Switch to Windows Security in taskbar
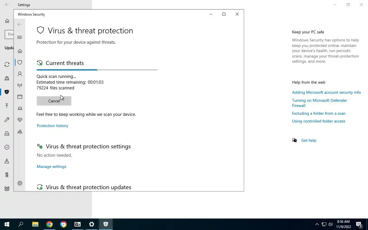The image size is (368, 230). (x=106, y=224)
